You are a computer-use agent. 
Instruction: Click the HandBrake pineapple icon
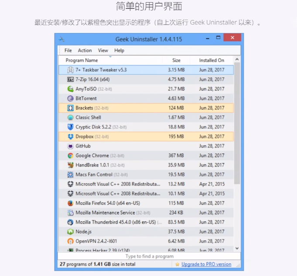(71, 165)
